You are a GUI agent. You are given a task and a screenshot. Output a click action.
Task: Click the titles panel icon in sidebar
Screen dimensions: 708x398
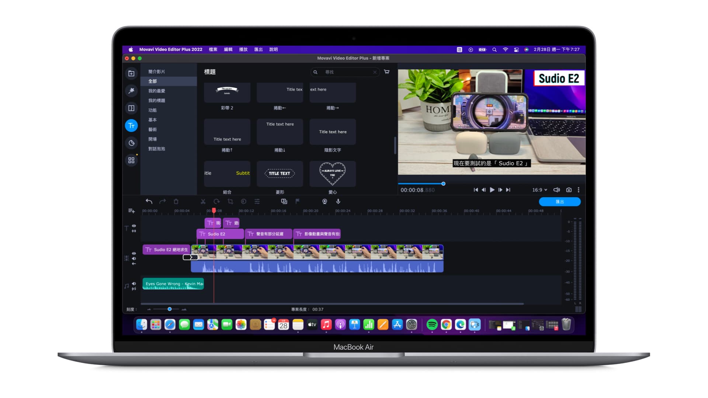pyautogui.click(x=131, y=126)
